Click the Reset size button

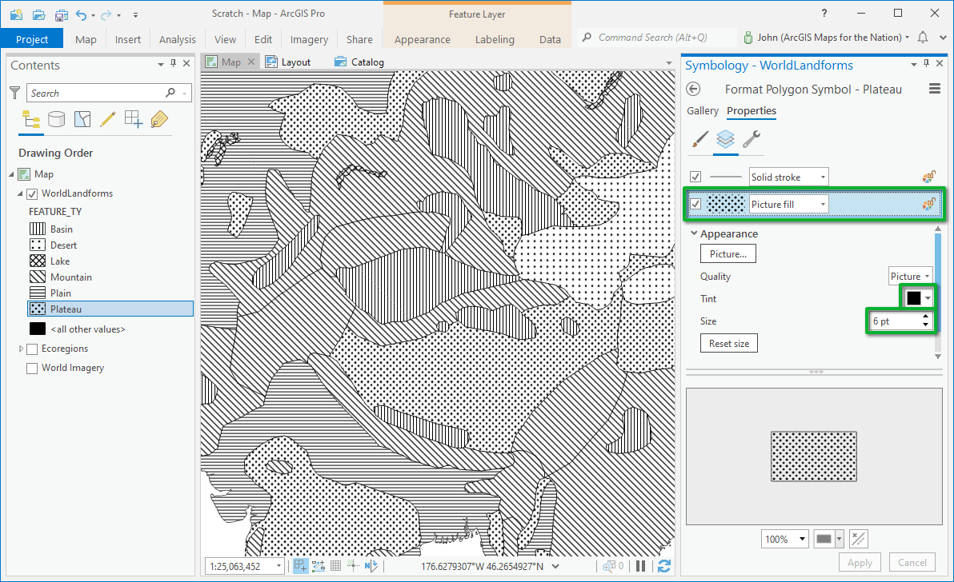[729, 344]
